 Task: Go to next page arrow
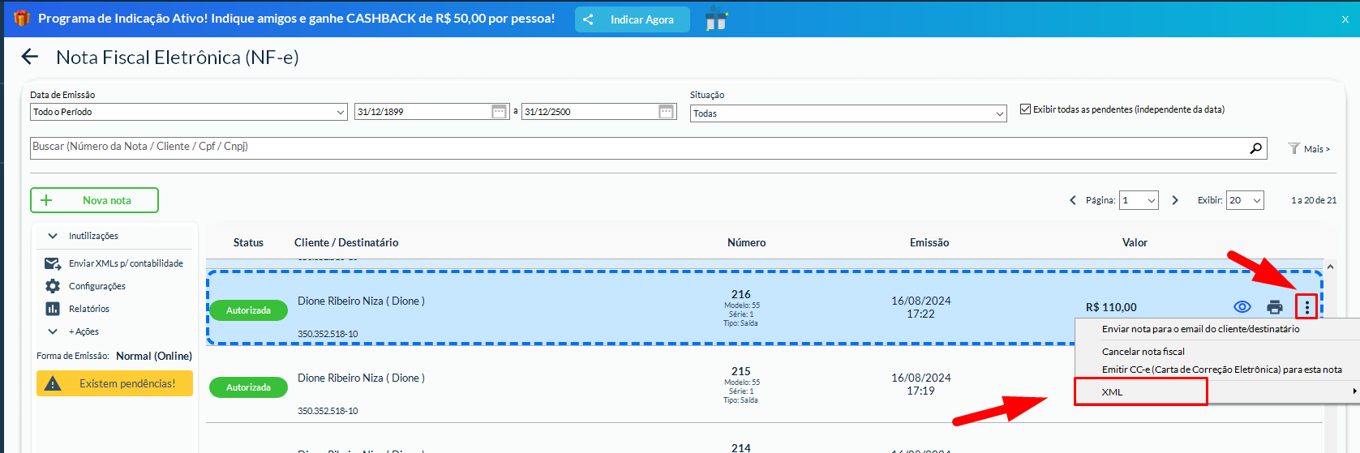pyautogui.click(x=1175, y=200)
